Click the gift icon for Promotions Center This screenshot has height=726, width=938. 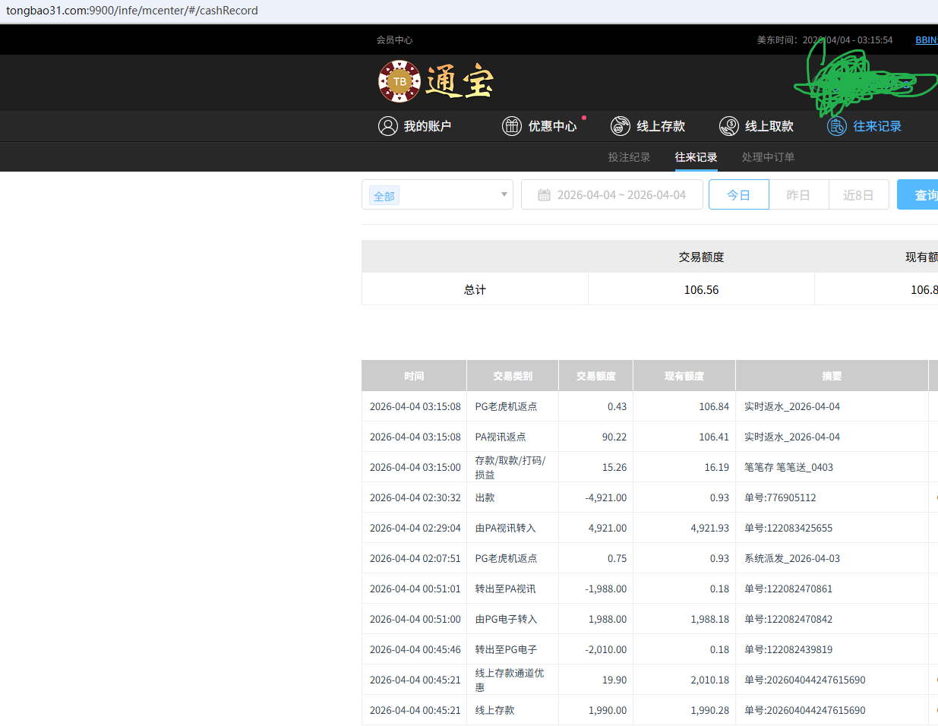pyautogui.click(x=512, y=126)
